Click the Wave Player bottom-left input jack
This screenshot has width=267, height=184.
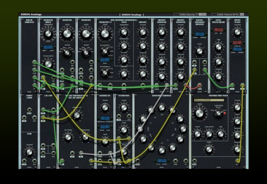tap(194, 161)
